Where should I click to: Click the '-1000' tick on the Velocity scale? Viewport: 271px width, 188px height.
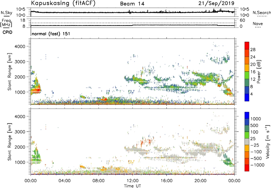pyautogui.click(x=257, y=165)
